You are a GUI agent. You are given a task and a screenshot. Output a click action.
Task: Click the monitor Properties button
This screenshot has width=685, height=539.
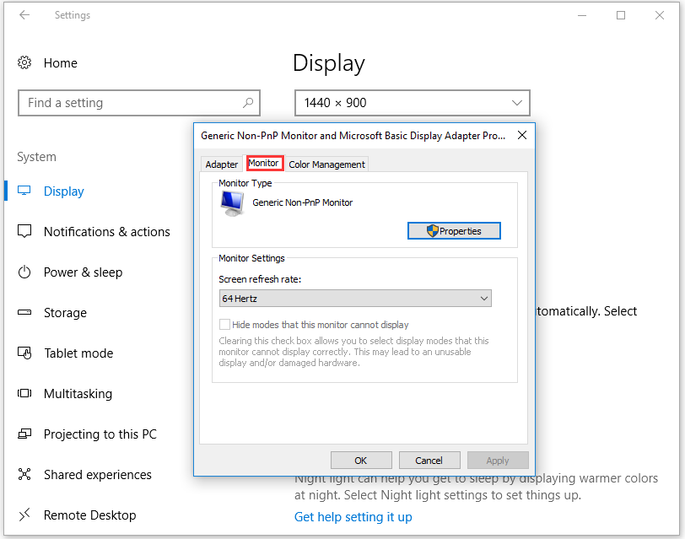pyautogui.click(x=455, y=230)
